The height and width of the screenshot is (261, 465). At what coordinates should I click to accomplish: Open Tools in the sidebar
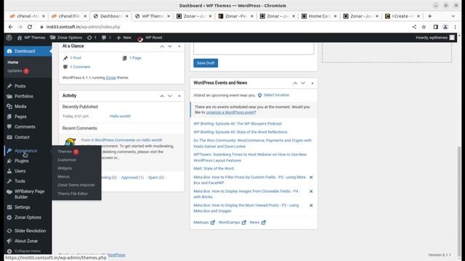20,181
